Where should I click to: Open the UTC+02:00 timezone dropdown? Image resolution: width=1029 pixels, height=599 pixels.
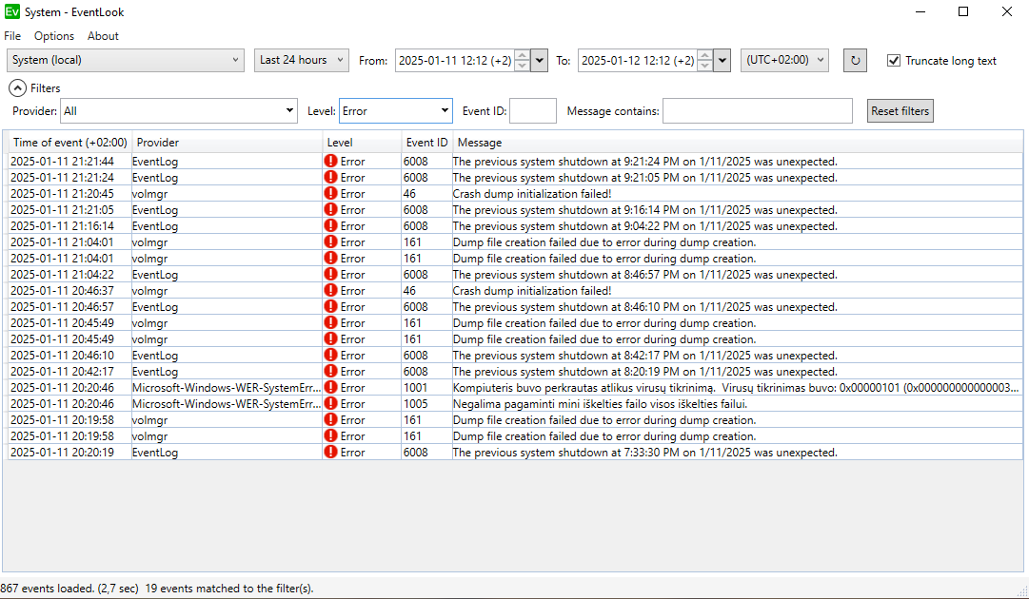[x=784, y=61]
